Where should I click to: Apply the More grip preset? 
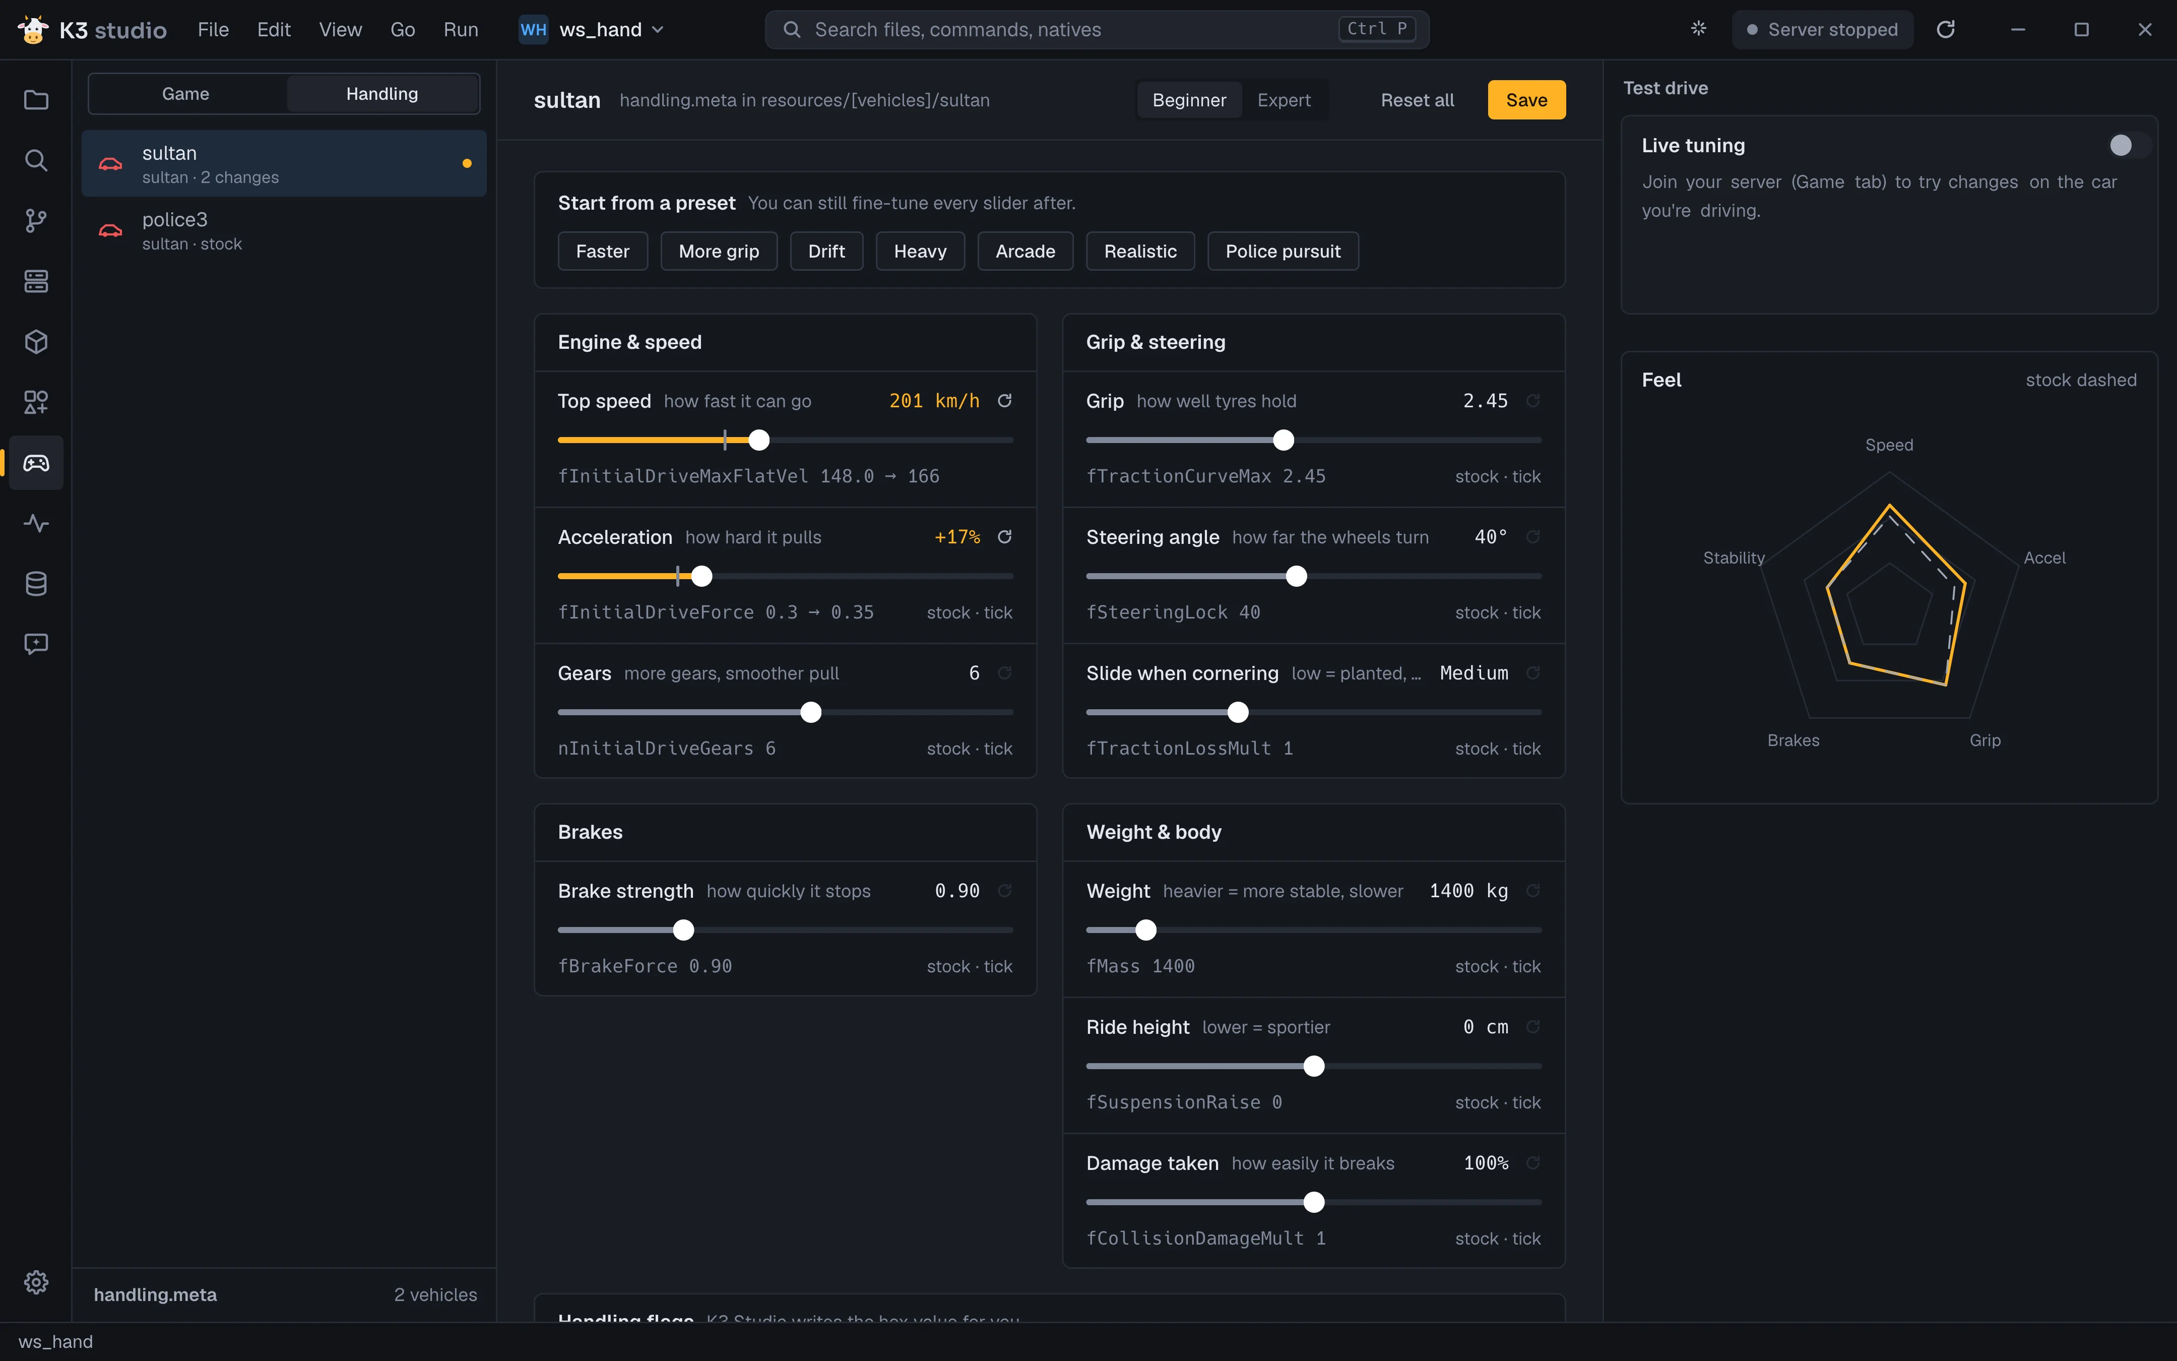[x=719, y=251]
